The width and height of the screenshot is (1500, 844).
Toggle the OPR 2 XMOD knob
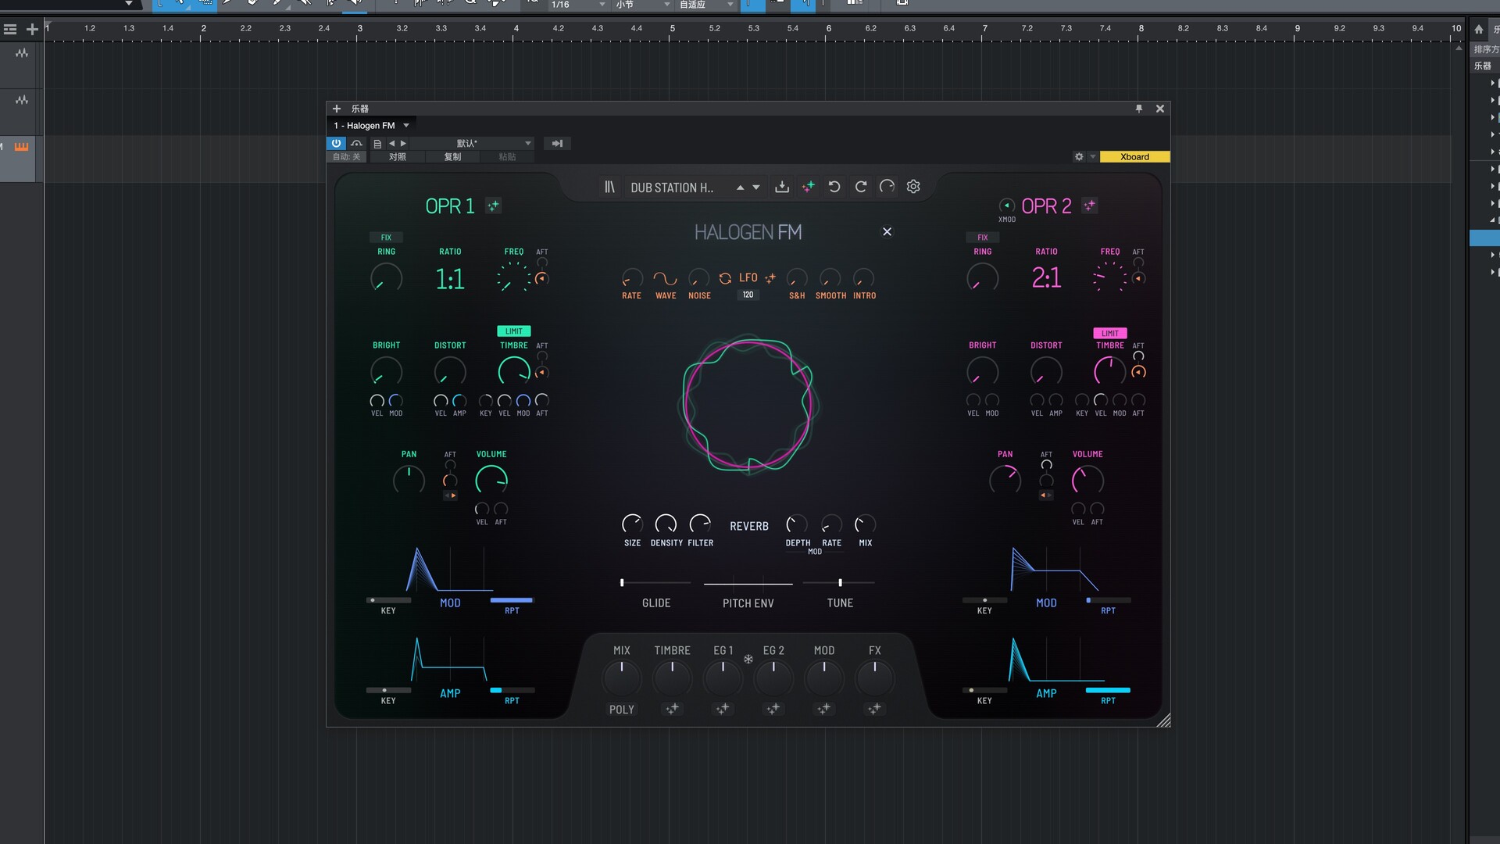[1006, 206]
